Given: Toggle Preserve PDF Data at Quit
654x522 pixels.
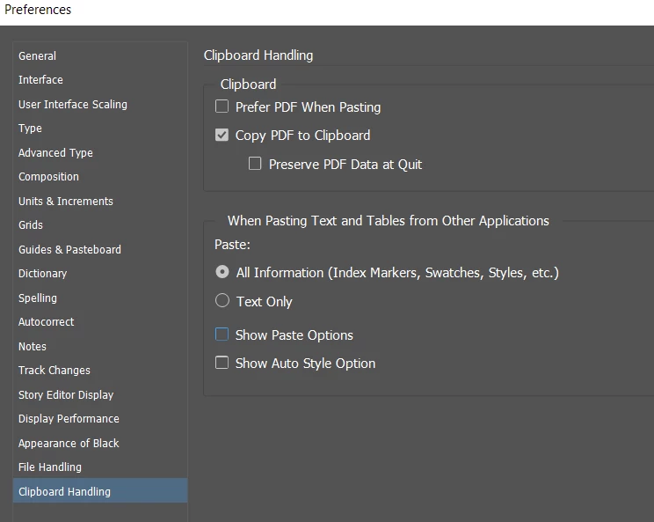Looking at the screenshot, I should pos(255,163).
